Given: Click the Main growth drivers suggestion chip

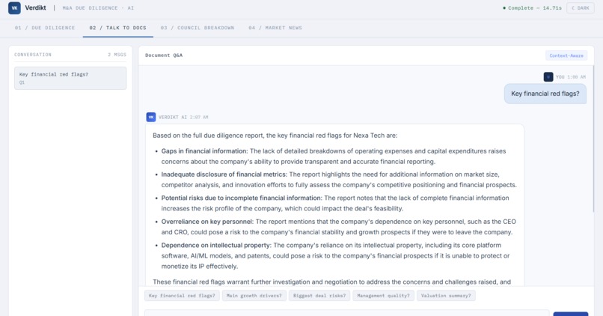Looking at the screenshot, I should 254,296.
